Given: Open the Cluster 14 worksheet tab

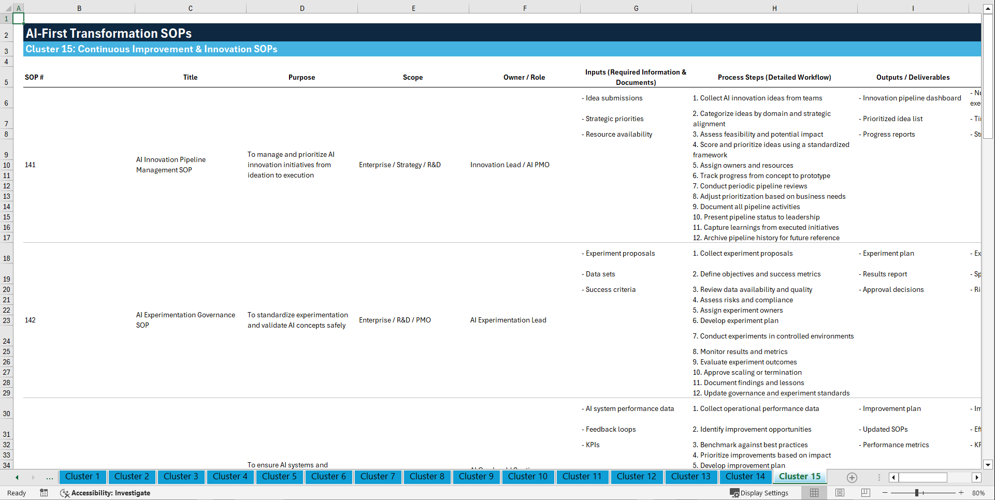Looking at the screenshot, I should (x=745, y=477).
